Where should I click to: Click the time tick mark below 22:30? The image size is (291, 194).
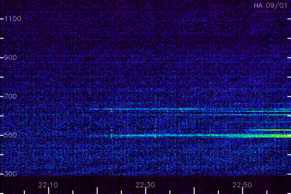146,191
